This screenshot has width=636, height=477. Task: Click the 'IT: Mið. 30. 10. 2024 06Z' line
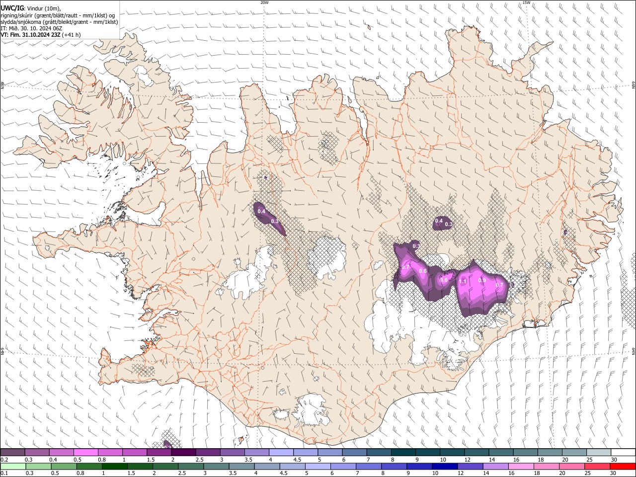[31, 28]
